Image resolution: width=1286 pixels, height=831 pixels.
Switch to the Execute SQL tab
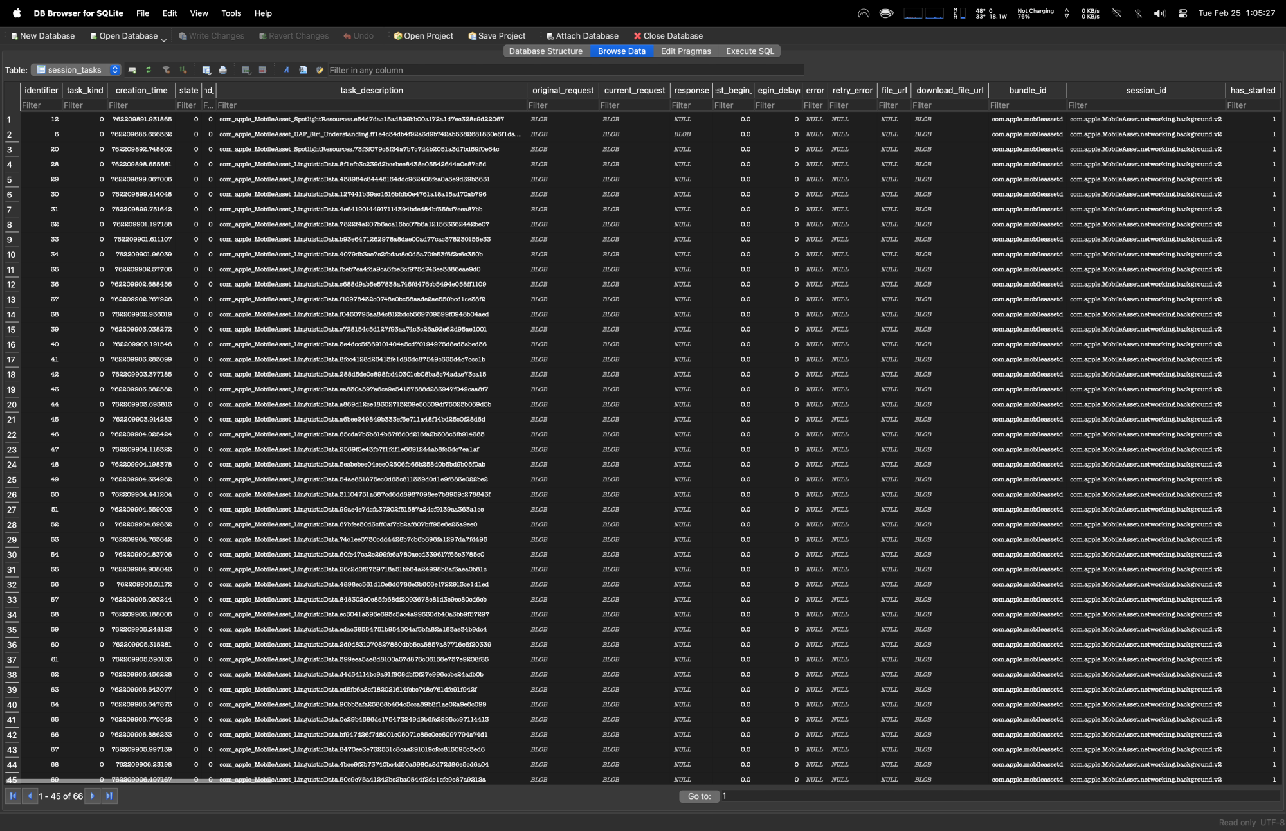[750, 51]
